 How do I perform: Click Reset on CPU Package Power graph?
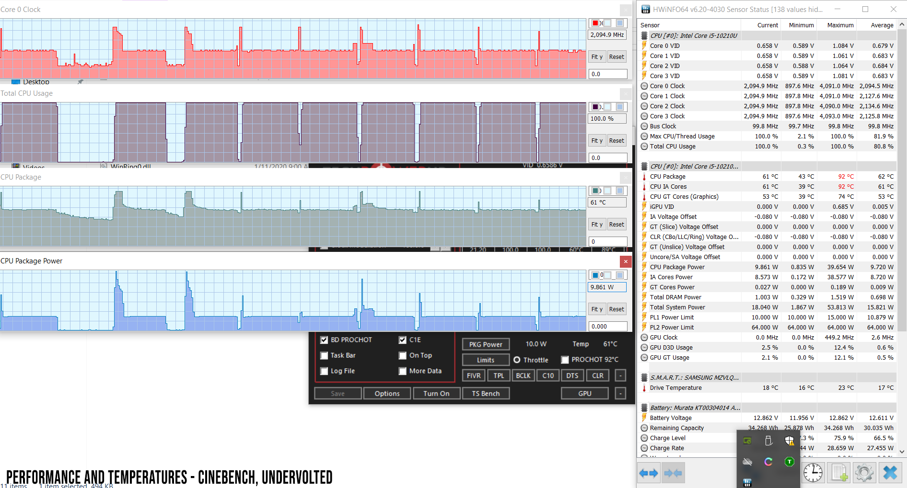coord(616,309)
